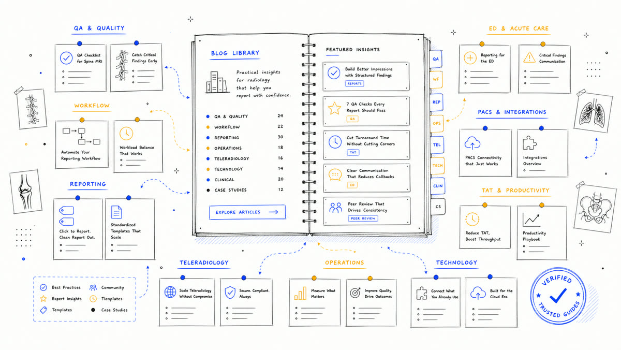Screen dimensions: 621x350
Task: Open the TEL notebook side tab
Action: (437, 144)
